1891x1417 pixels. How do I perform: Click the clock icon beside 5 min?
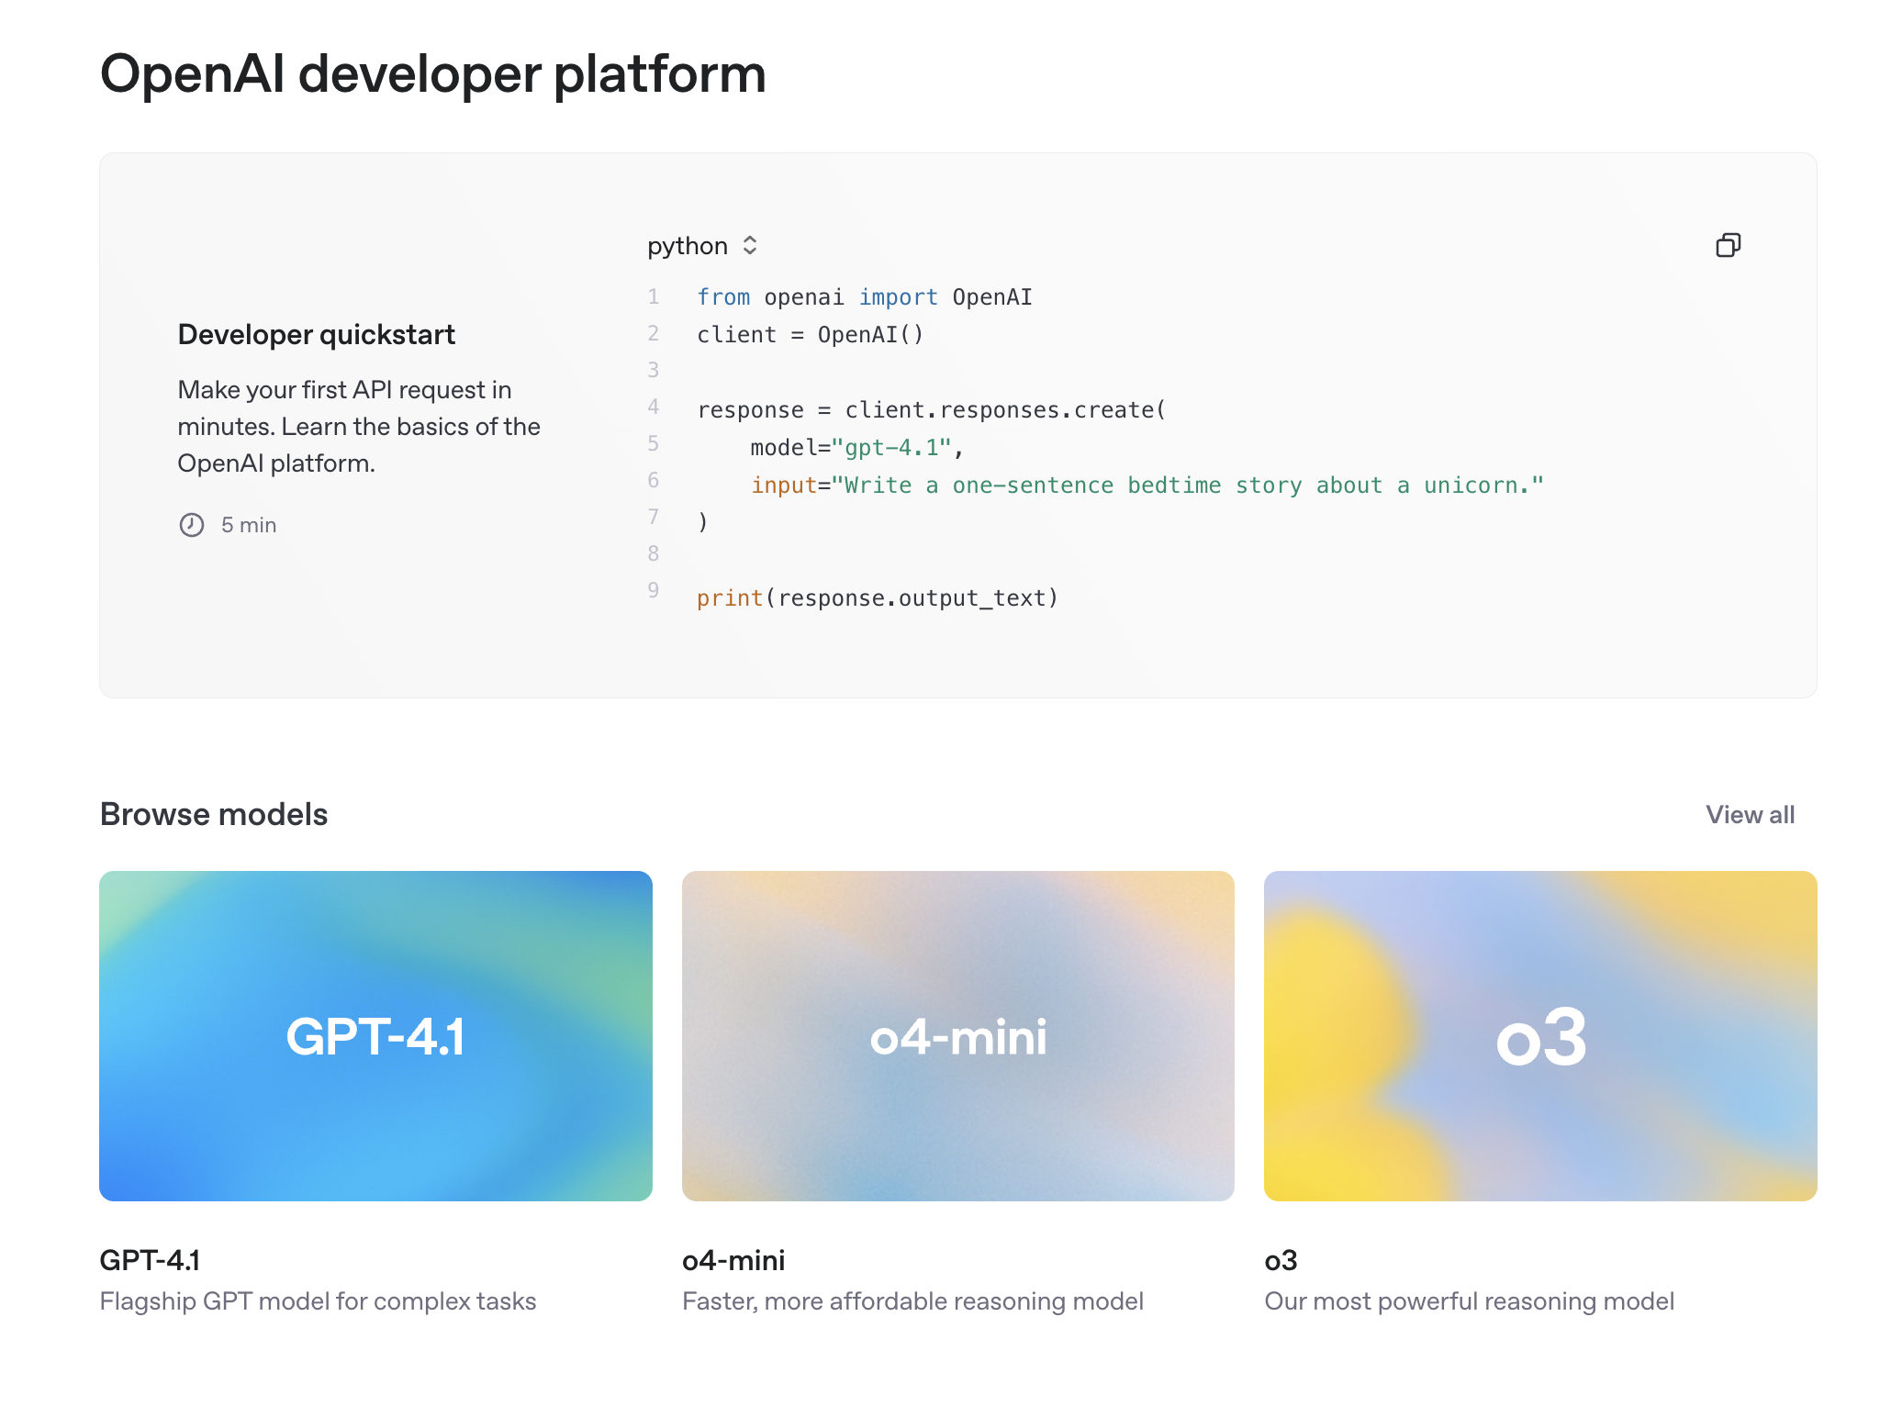point(191,525)
